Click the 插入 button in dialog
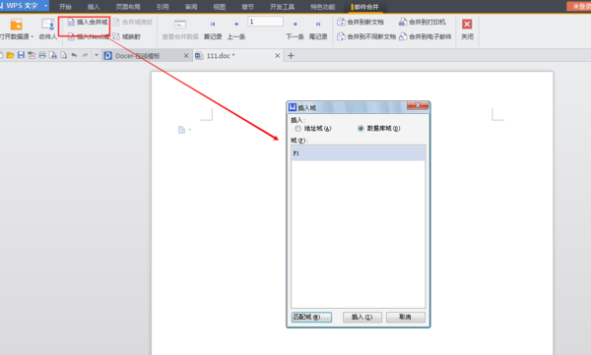The image size is (591, 355). [x=362, y=317]
